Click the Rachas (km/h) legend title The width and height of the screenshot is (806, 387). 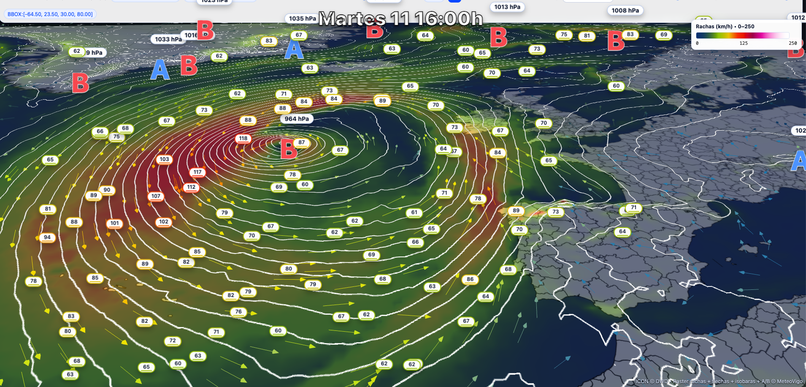(x=725, y=26)
